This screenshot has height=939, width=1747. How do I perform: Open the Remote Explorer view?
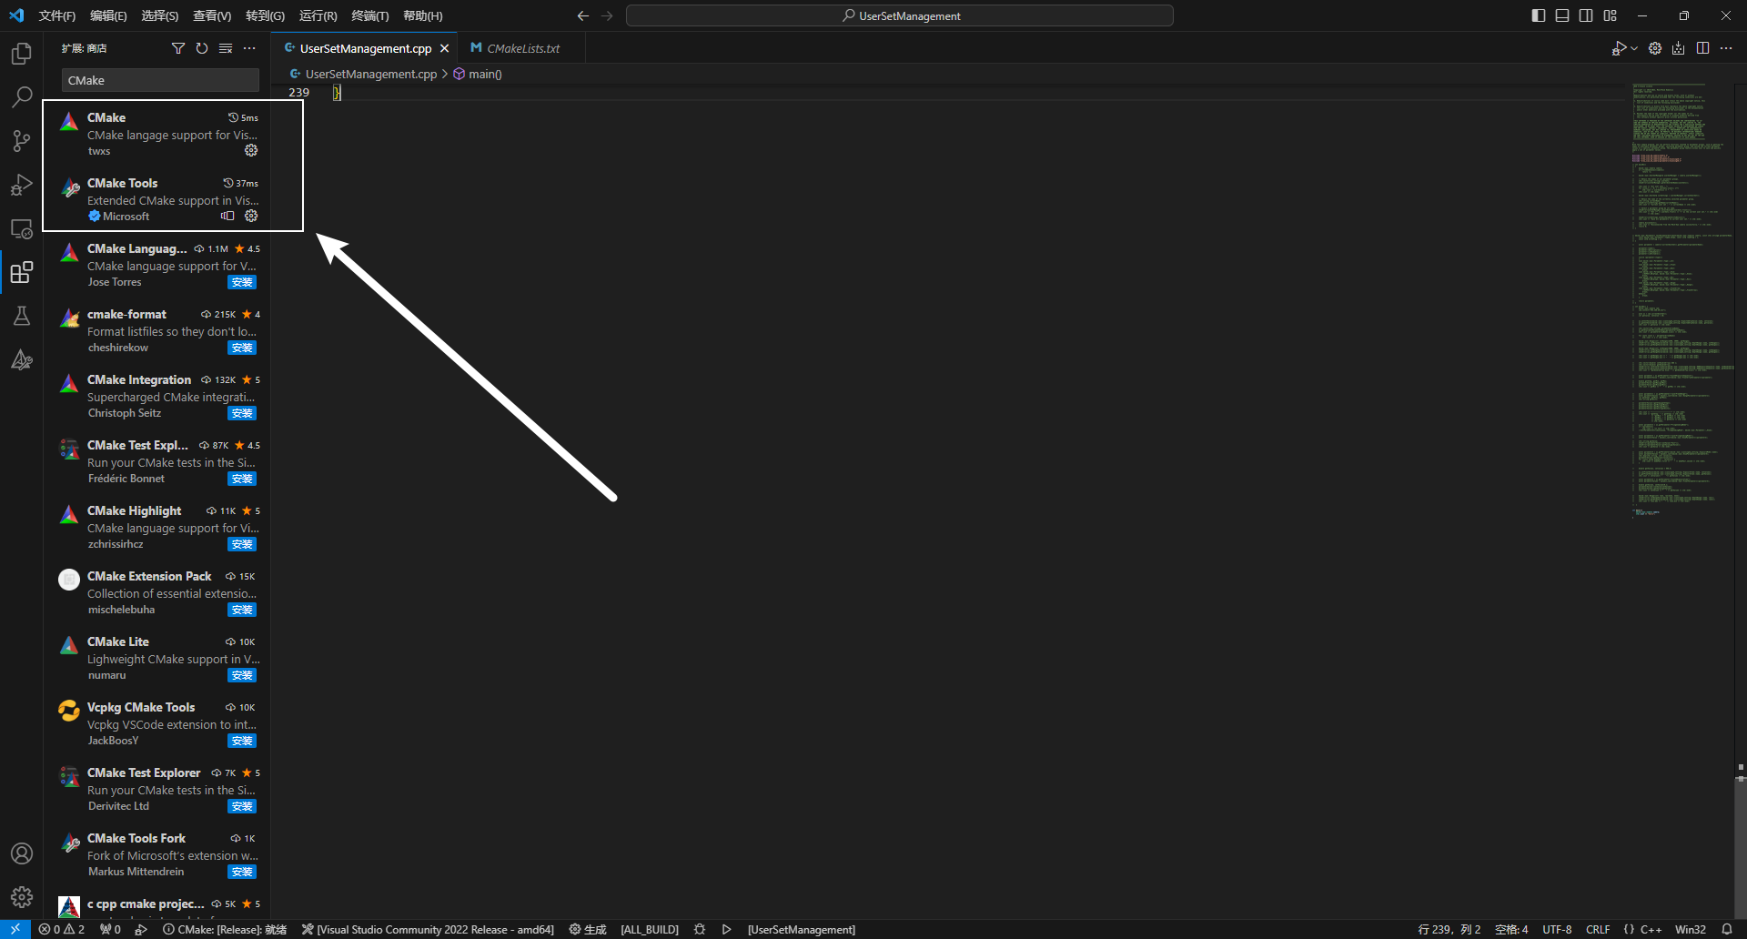coord(22,228)
